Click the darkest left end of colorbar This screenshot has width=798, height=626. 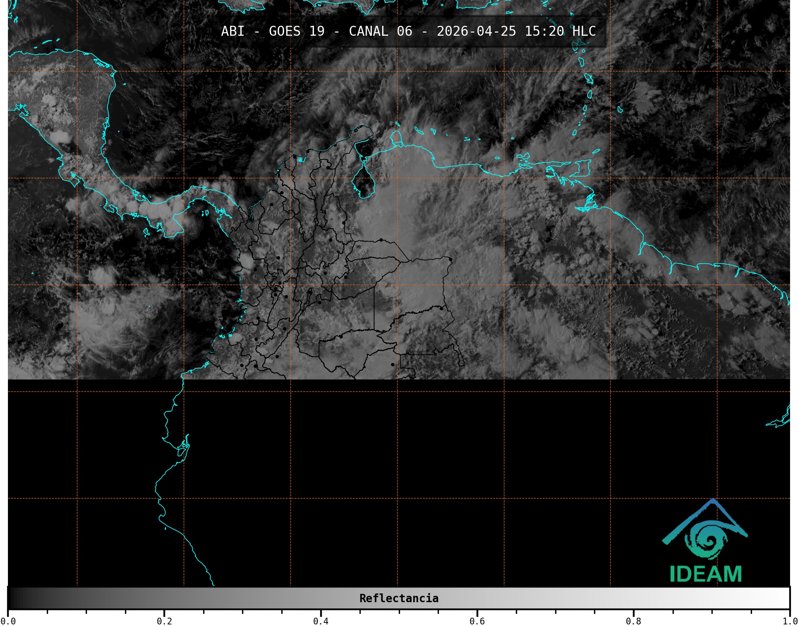click(12, 598)
